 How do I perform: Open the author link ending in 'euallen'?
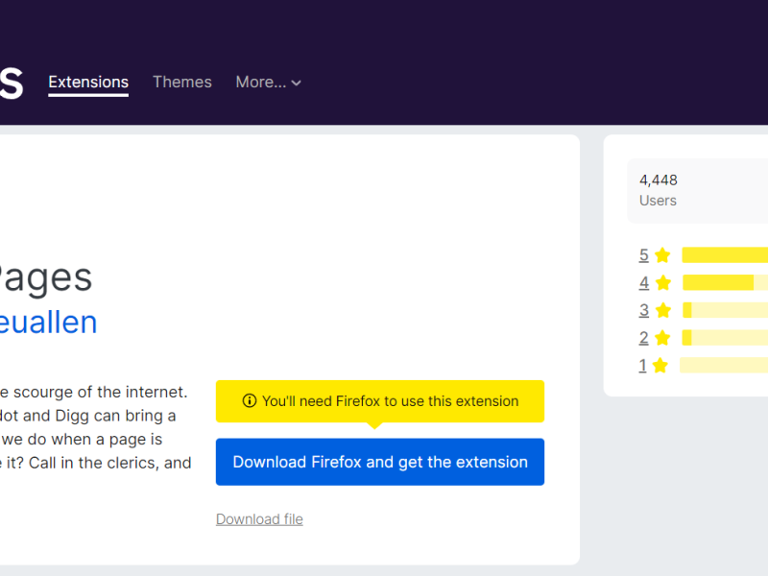tap(49, 323)
